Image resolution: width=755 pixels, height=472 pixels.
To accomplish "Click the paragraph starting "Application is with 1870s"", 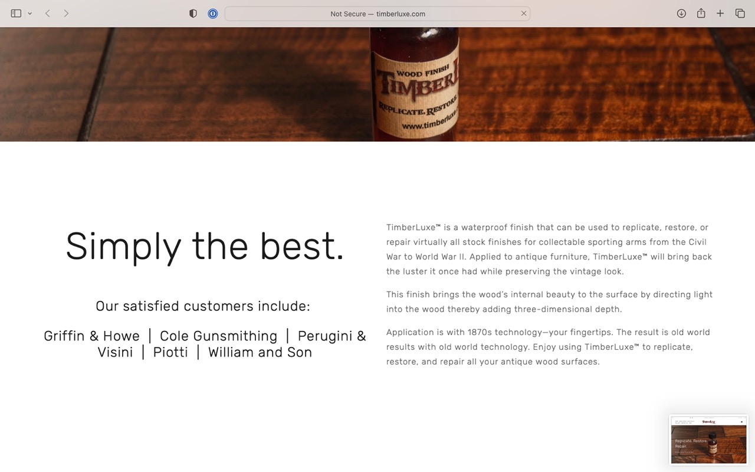I will click(548, 347).
